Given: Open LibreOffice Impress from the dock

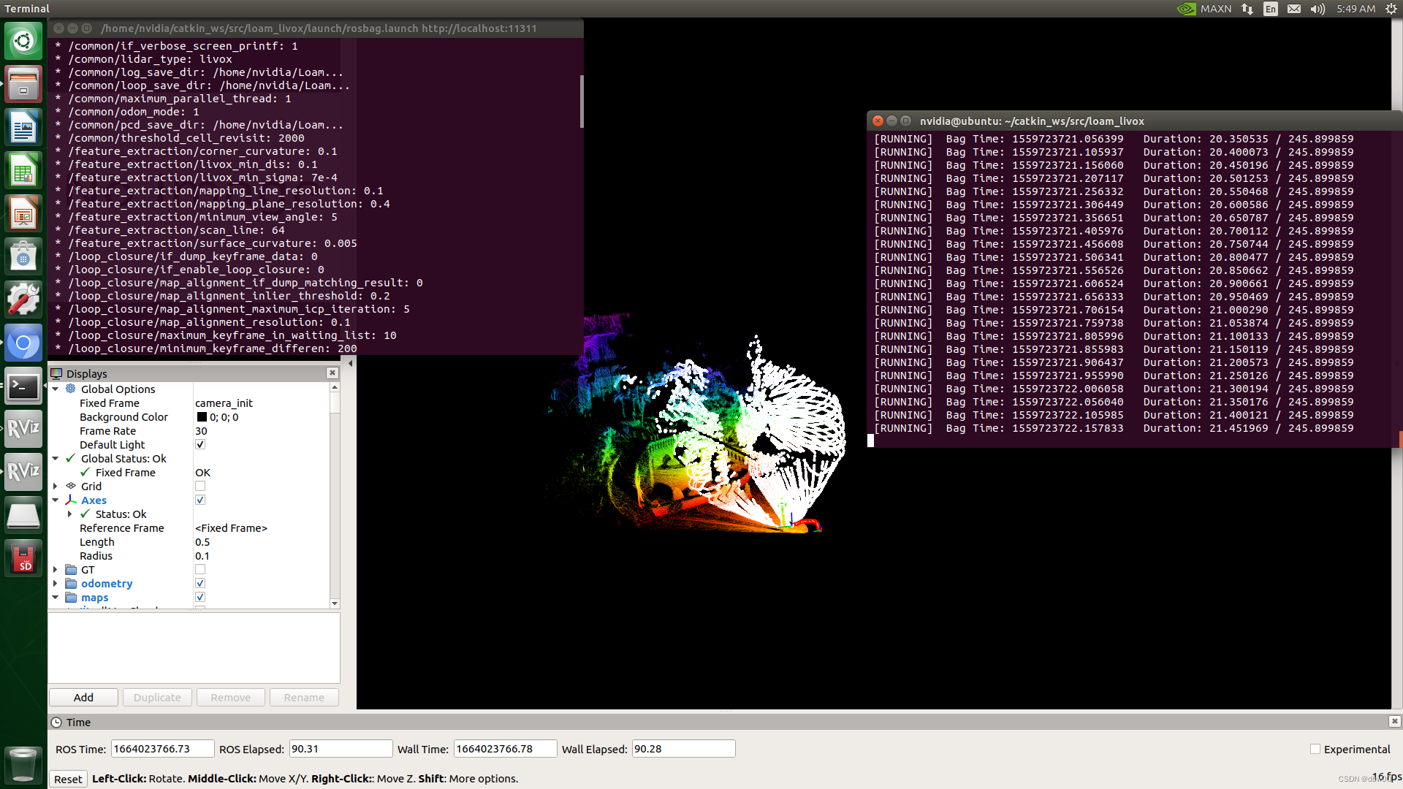Looking at the screenshot, I should 23,213.
